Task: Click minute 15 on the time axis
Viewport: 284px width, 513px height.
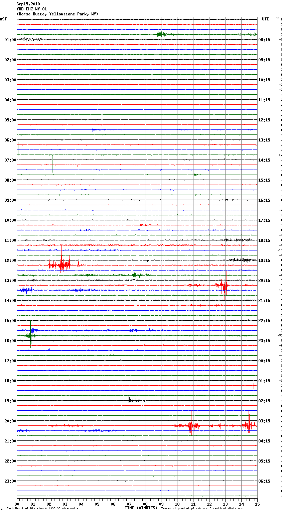Action: point(257,504)
